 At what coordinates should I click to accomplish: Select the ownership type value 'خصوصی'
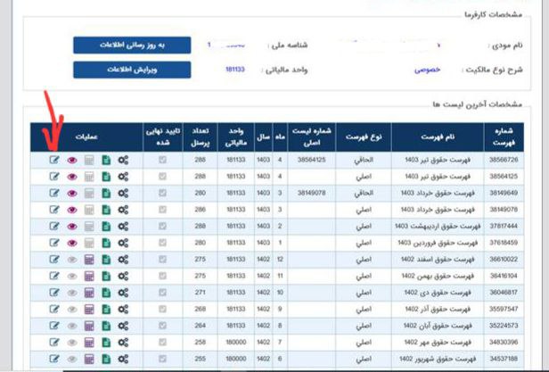(427, 70)
